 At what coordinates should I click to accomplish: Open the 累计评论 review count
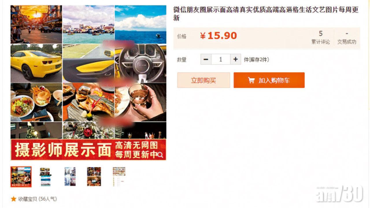pos(321,38)
